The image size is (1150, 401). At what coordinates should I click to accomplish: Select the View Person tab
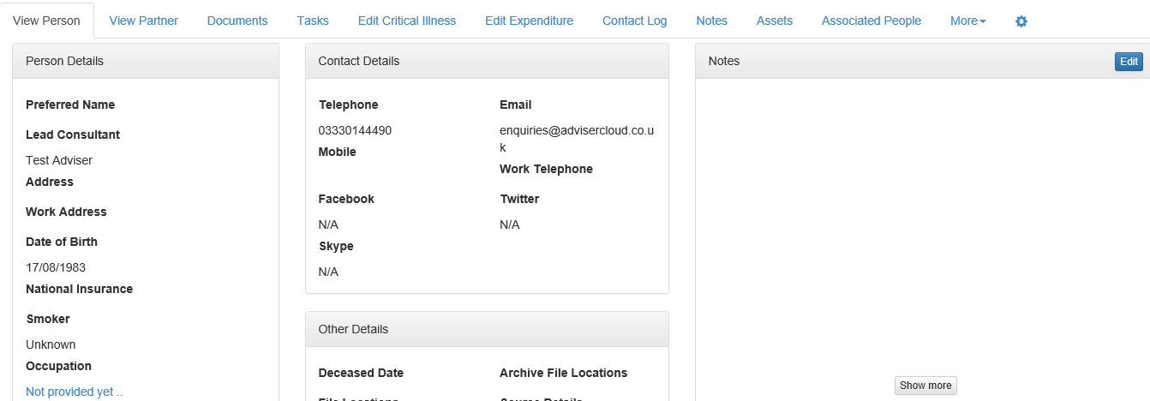(x=46, y=21)
